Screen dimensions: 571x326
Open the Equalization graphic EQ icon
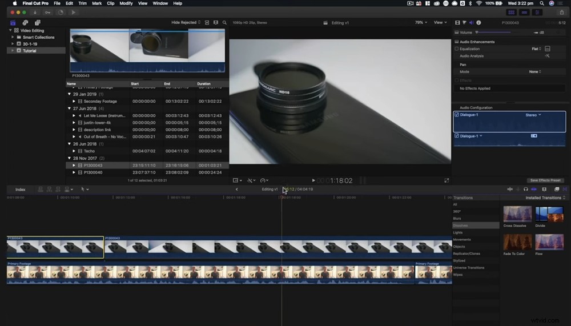pos(548,49)
